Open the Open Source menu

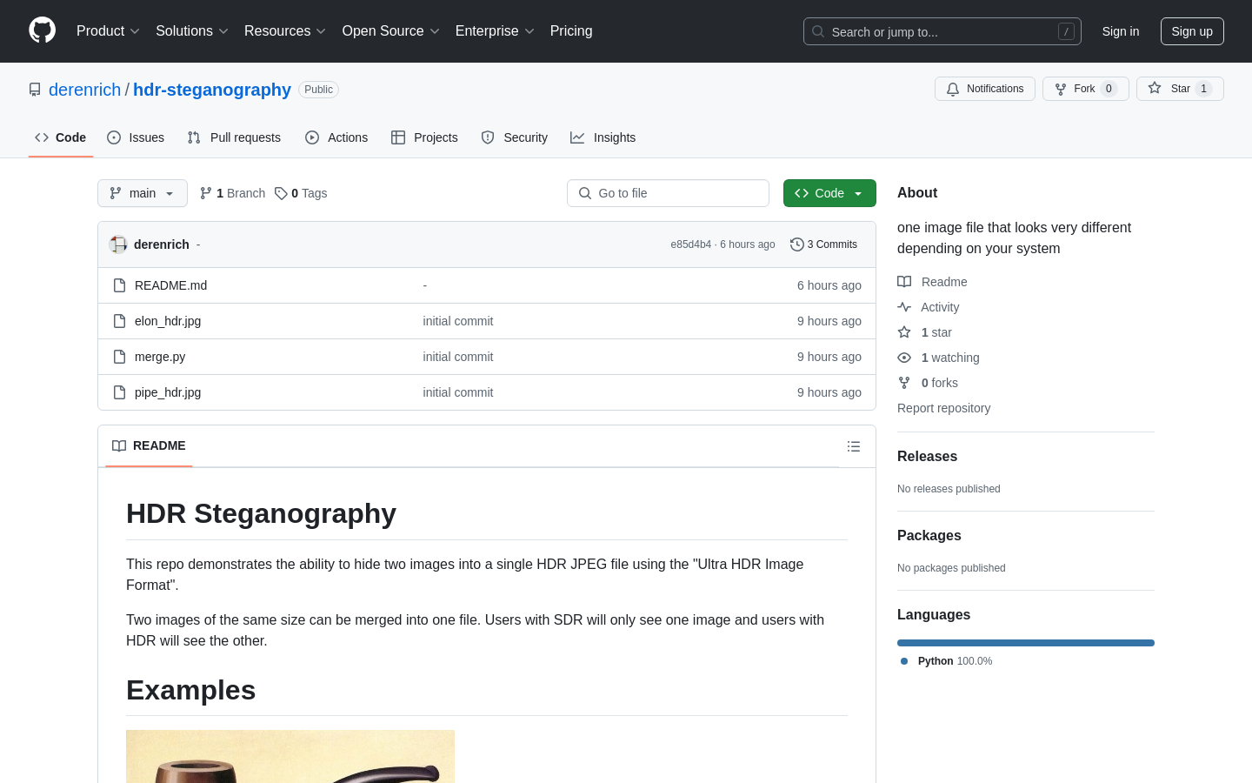(x=390, y=31)
